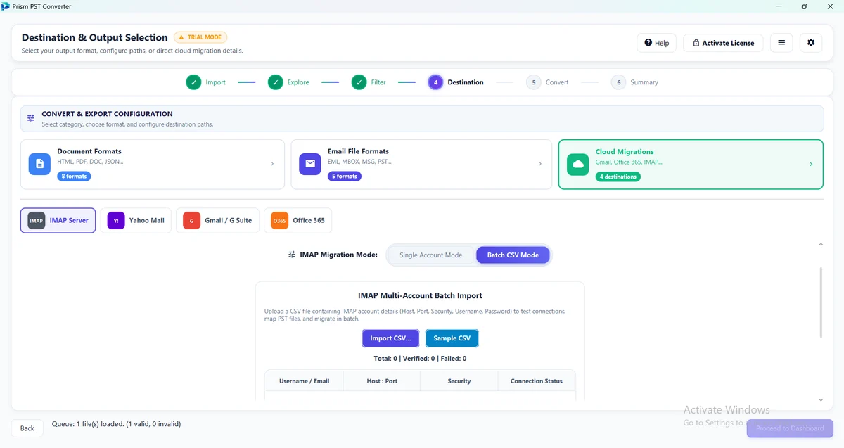Open settings with the gear icon

click(811, 43)
